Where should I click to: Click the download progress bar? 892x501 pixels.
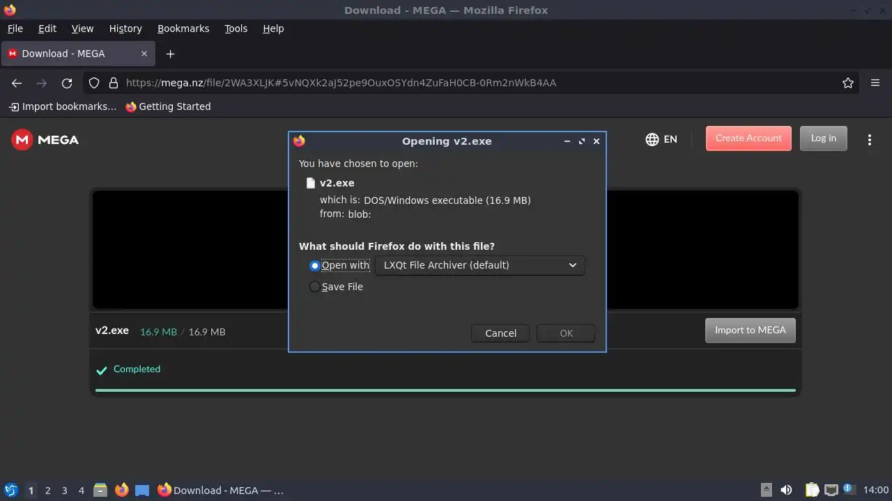[445, 390]
